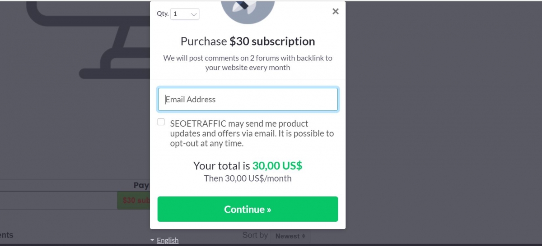Click the partially hidden comments heading
Screen dimensions: 542x246
[6, 235]
